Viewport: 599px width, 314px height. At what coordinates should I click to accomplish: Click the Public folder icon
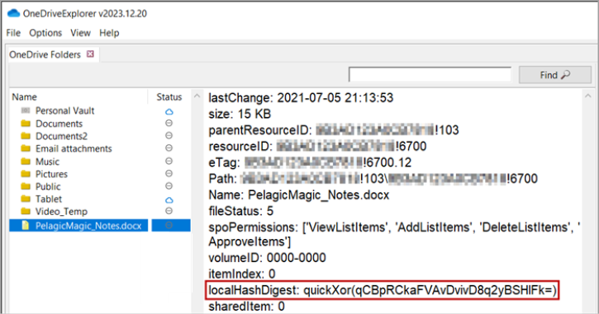click(x=26, y=186)
